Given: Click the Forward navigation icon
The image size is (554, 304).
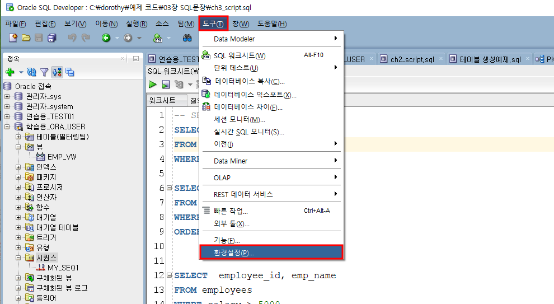Looking at the screenshot, I should tap(128, 38).
